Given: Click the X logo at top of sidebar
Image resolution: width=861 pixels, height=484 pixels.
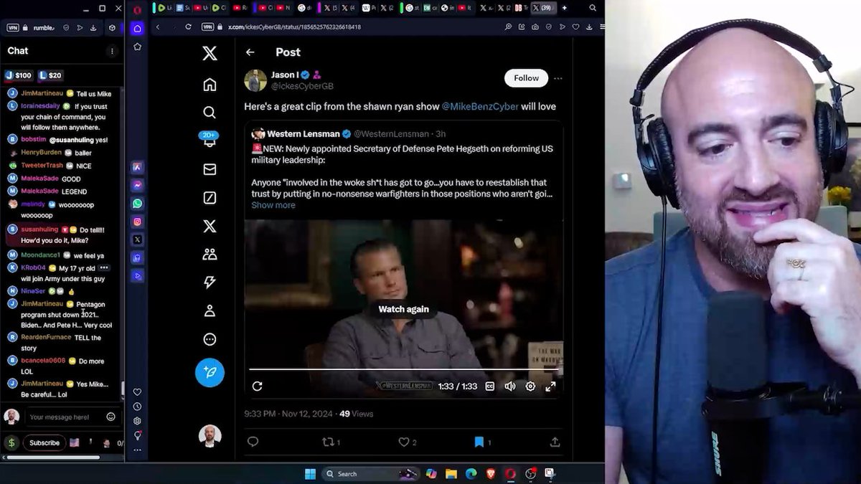Looking at the screenshot, I should tap(210, 53).
